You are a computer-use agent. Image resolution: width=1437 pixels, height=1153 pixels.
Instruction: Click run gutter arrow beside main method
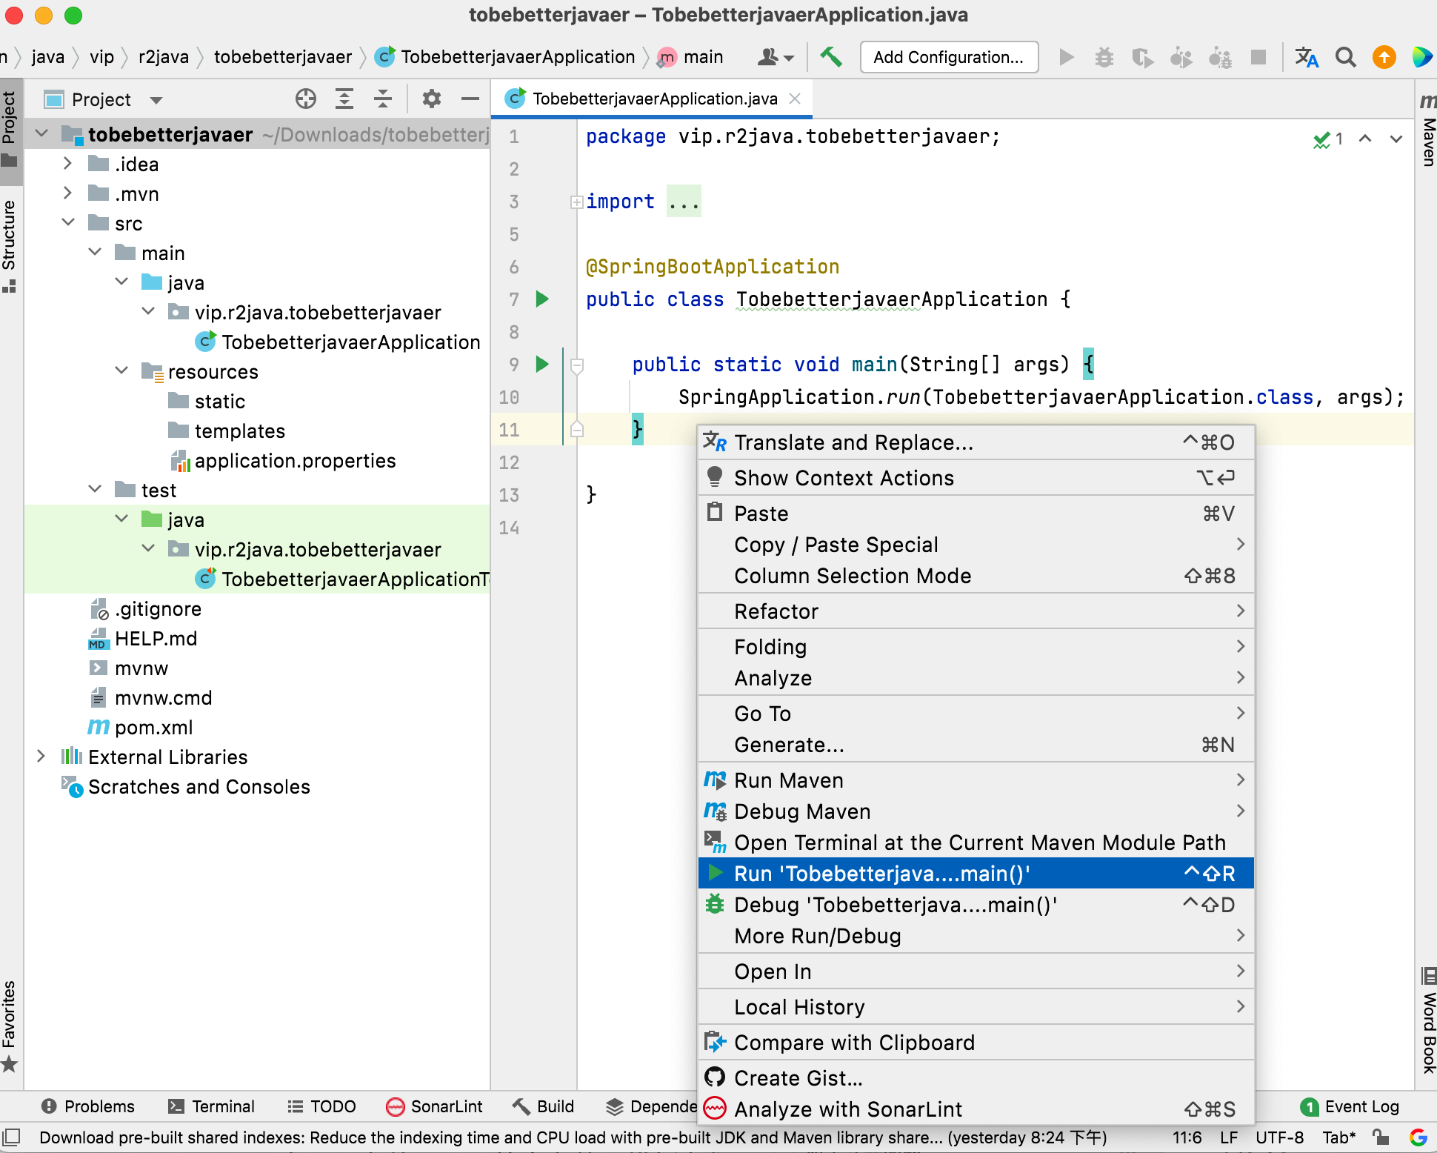(542, 364)
